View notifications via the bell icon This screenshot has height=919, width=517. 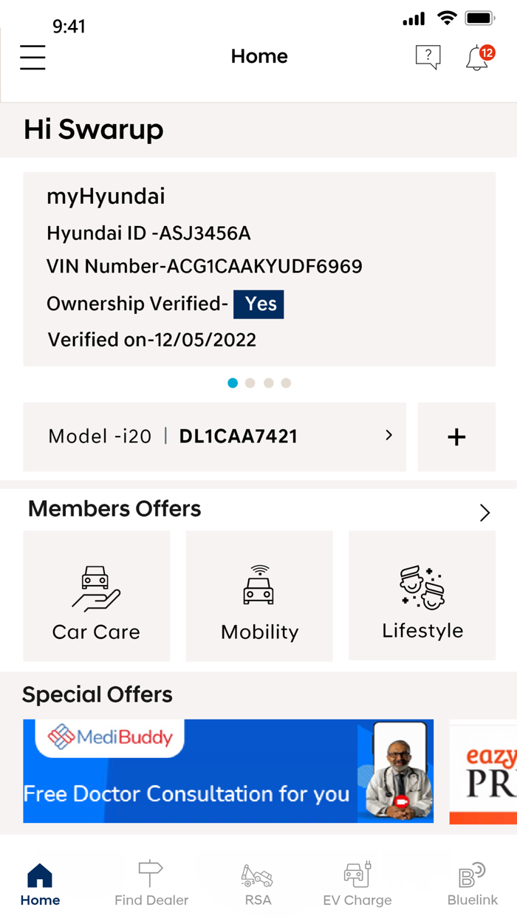tap(476, 59)
